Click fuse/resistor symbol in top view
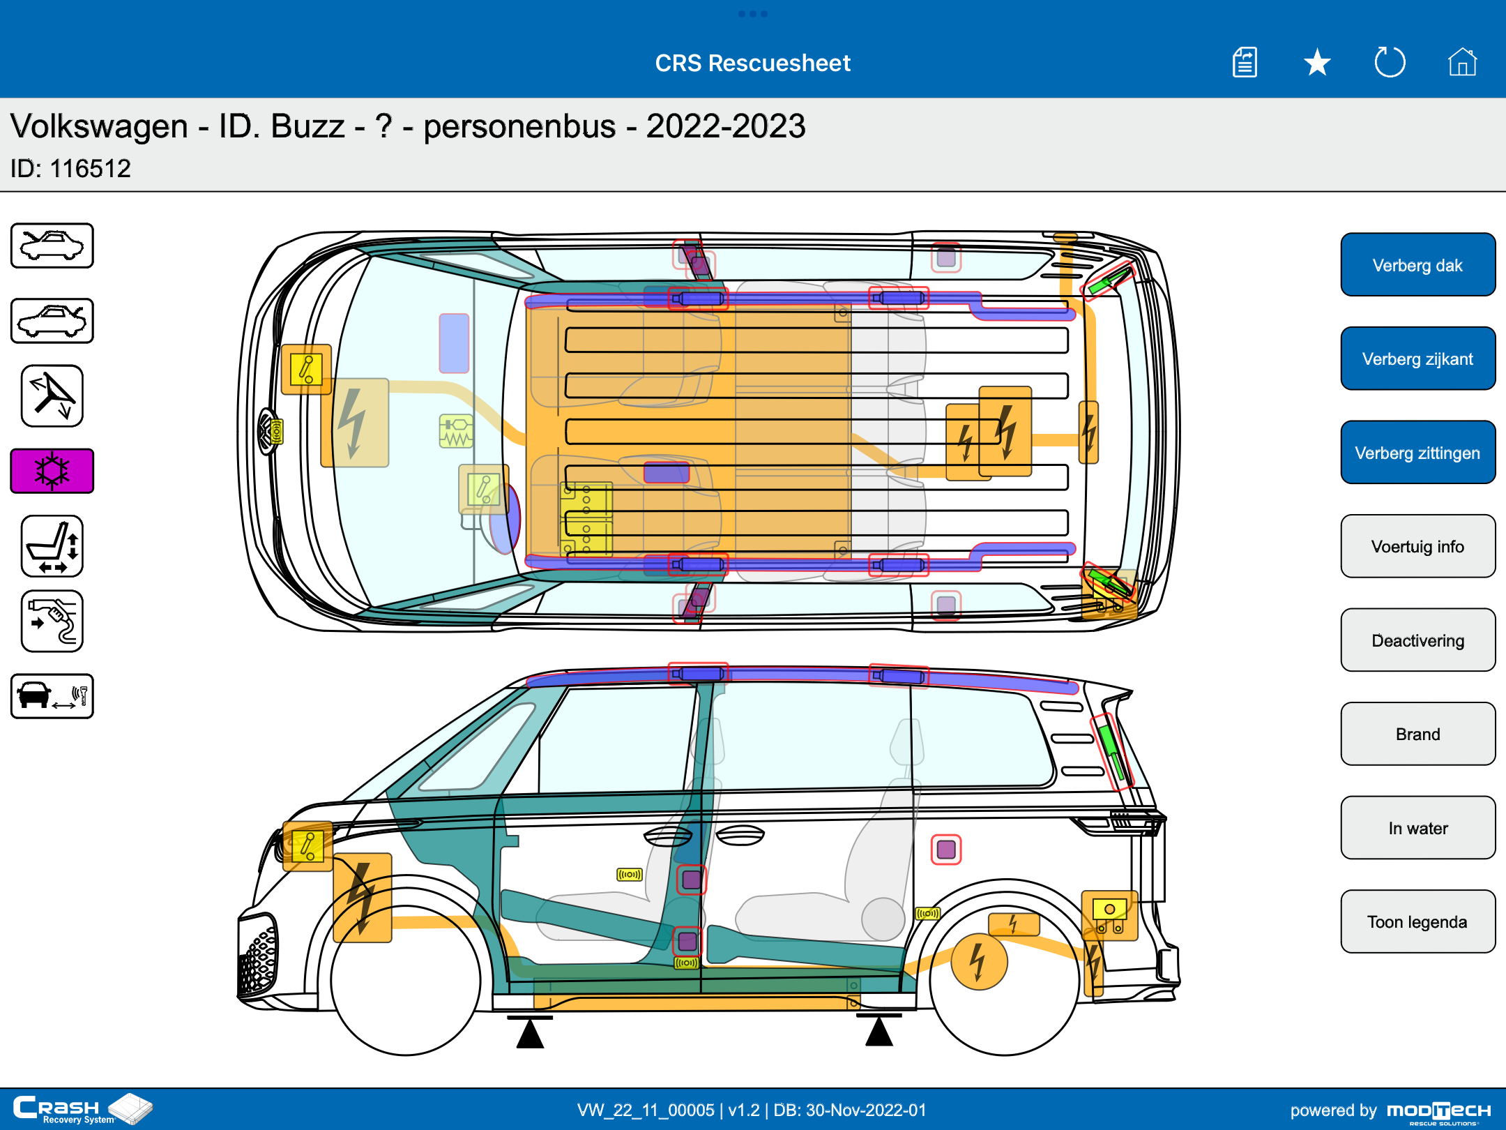The height and width of the screenshot is (1130, 1506). tap(456, 431)
